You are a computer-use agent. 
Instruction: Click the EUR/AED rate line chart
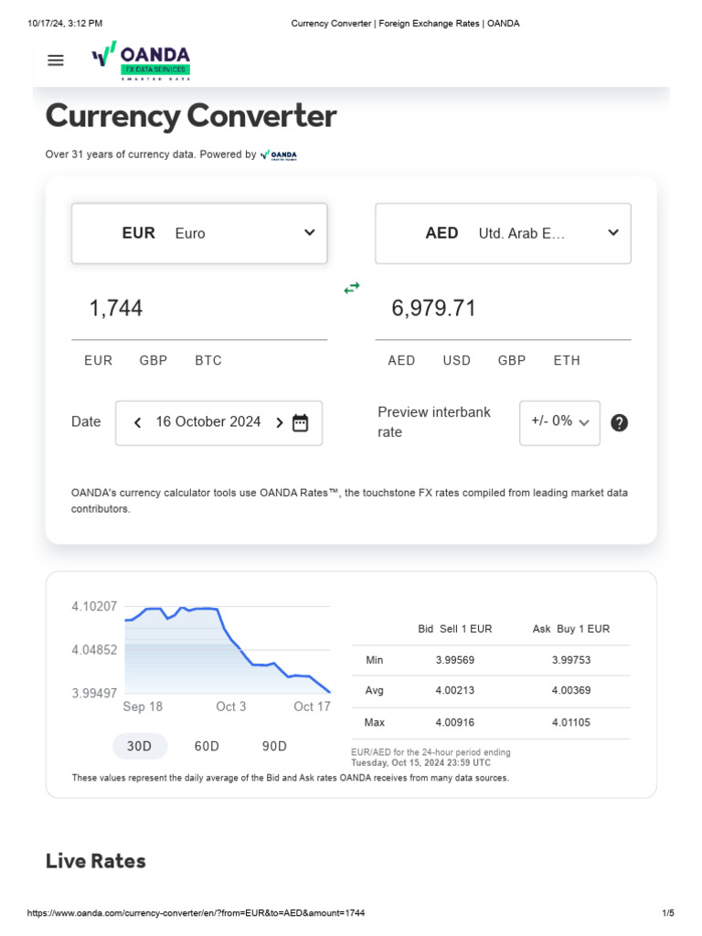pyautogui.click(x=227, y=651)
